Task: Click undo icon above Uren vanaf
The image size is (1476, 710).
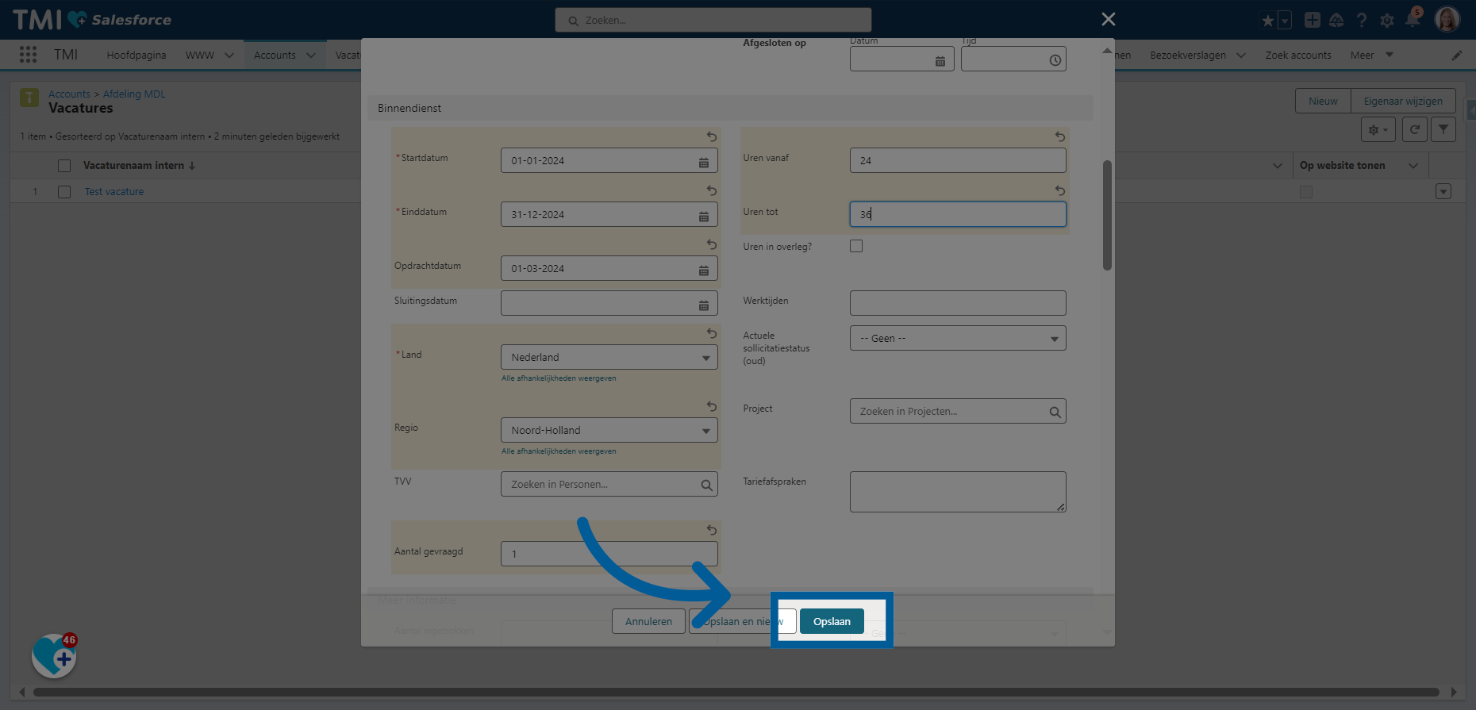Action: pos(1059,136)
